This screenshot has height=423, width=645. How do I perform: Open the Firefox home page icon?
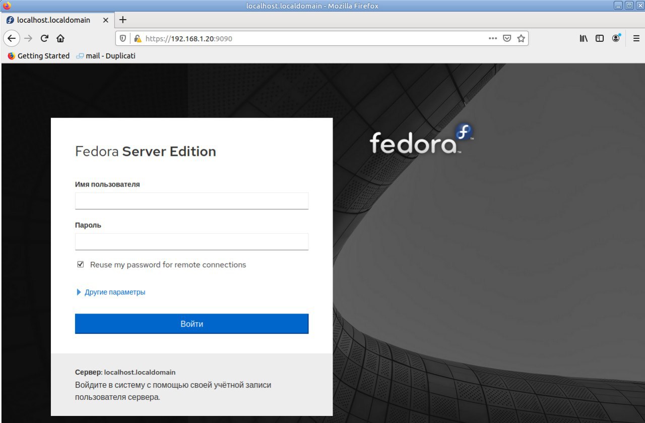click(x=60, y=38)
